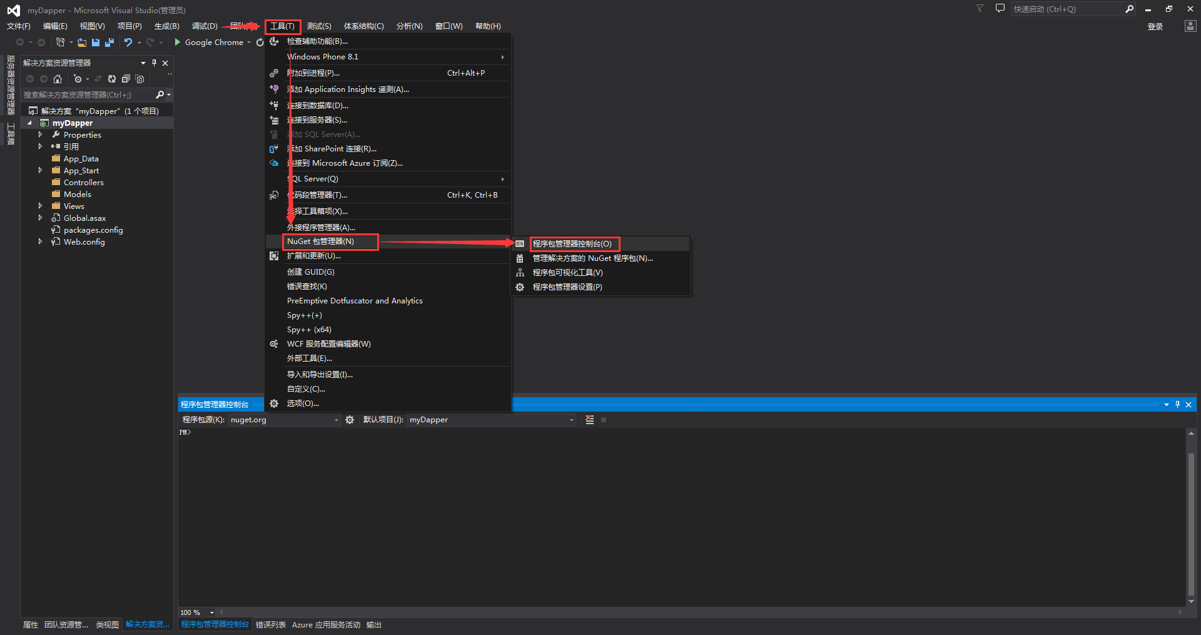Click the Undo arrow icon
This screenshot has width=1201, height=635.
coord(128,43)
